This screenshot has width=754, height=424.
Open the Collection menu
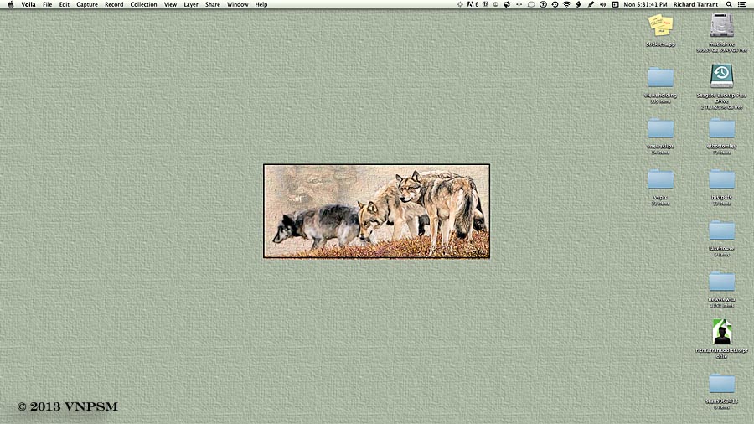pos(143,4)
